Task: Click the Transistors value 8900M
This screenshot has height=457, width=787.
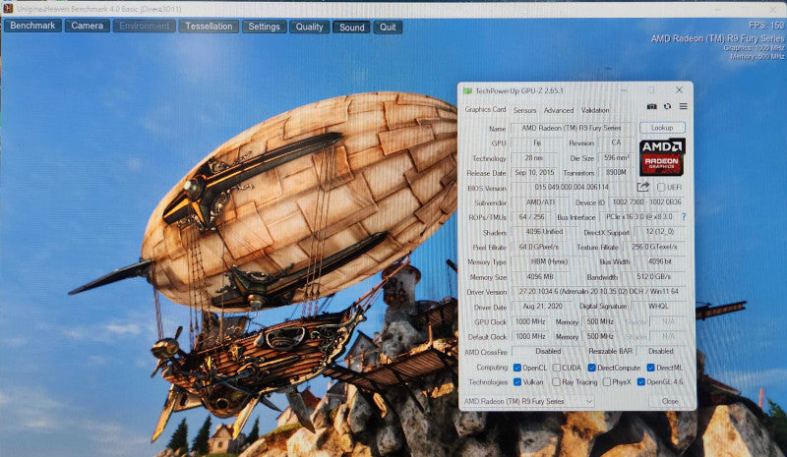Action: click(x=617, y=172)
